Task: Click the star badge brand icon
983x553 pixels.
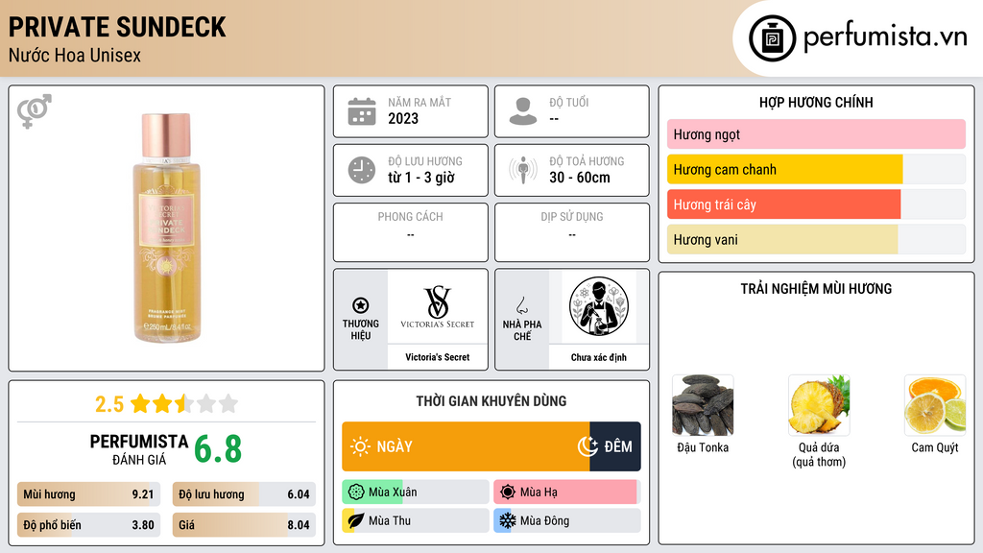Action: tap(361, 305)
